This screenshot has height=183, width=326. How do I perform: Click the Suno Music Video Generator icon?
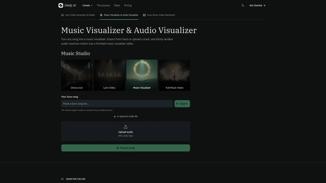point(144,15)
